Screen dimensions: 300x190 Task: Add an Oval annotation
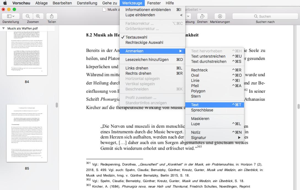[x=215, y=75]
